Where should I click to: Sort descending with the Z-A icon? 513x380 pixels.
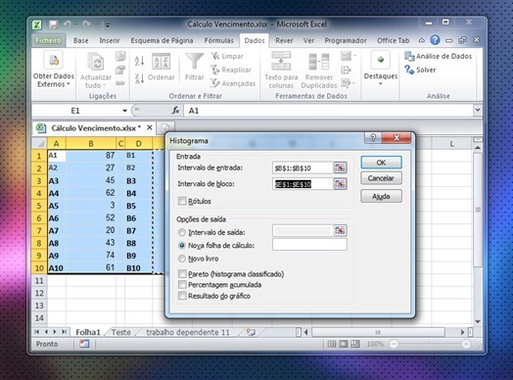139,78
